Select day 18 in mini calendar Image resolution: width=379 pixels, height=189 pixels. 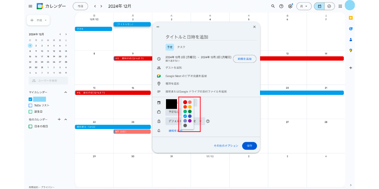coord(48,56)
